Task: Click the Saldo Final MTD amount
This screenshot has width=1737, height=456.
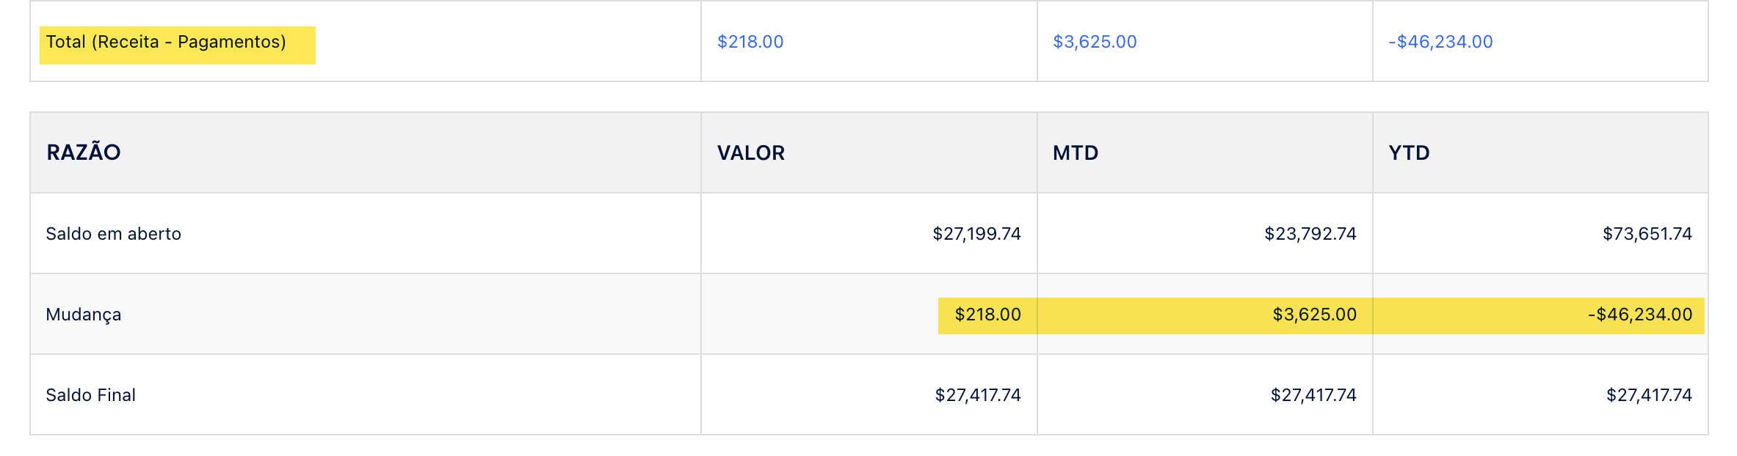Action: click(x=1313, y=395)
